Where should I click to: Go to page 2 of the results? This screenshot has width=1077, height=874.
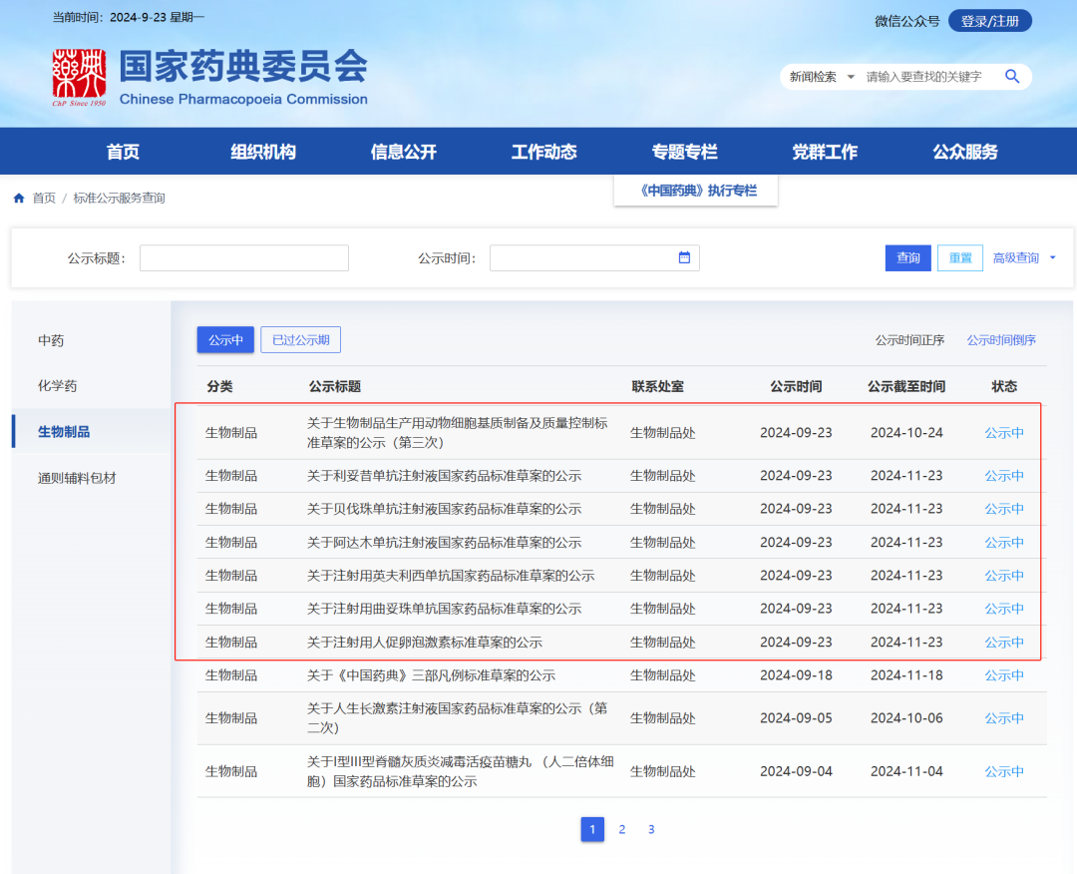tap(621, 829)
